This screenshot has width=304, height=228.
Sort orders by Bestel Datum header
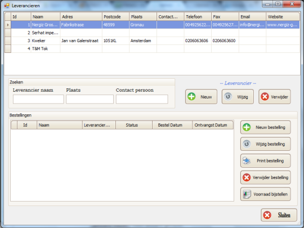(x=172, y=125)
